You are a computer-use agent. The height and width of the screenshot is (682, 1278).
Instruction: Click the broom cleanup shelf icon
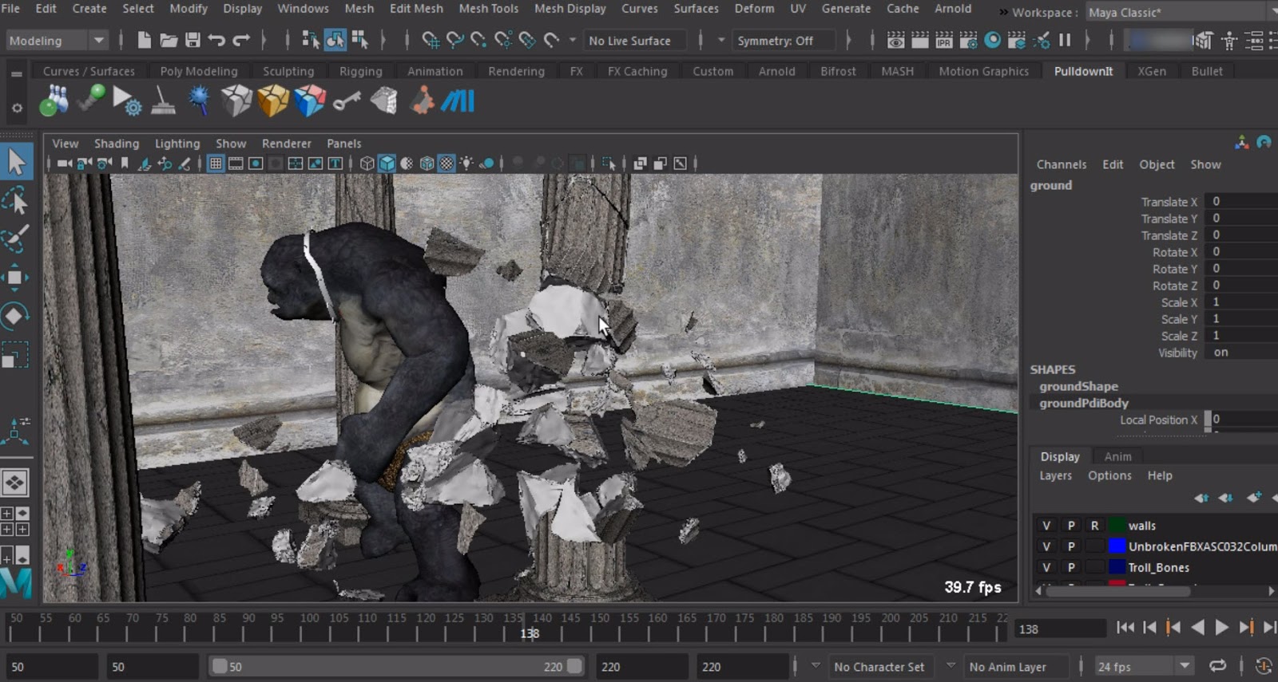[163, 101]
